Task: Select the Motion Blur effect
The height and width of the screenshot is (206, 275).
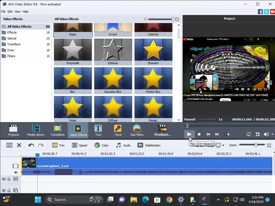Action: [153, 80]
